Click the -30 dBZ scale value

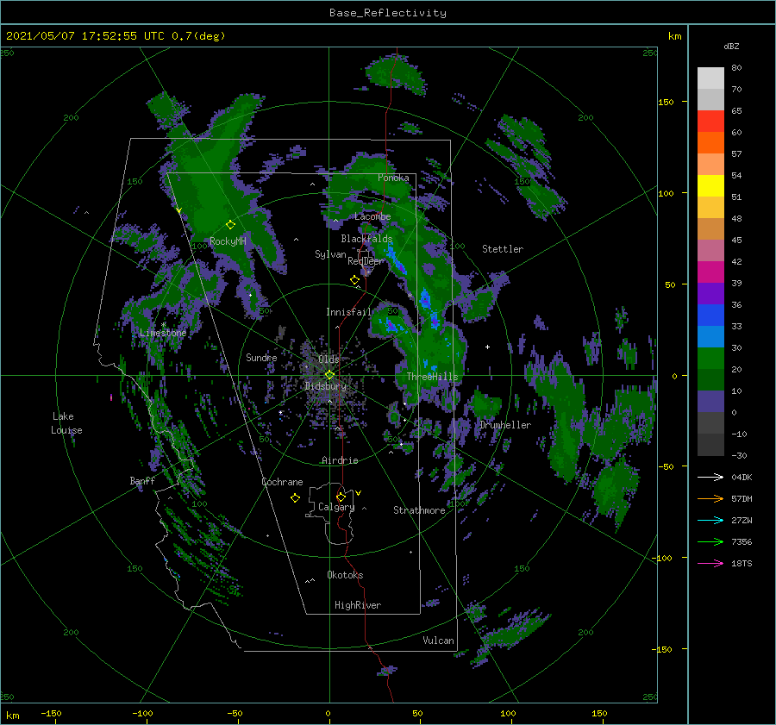point(739,455)
